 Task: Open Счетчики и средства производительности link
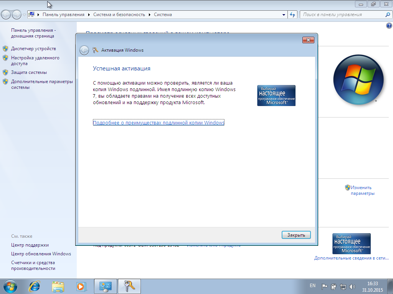click(x=33, y=265)
